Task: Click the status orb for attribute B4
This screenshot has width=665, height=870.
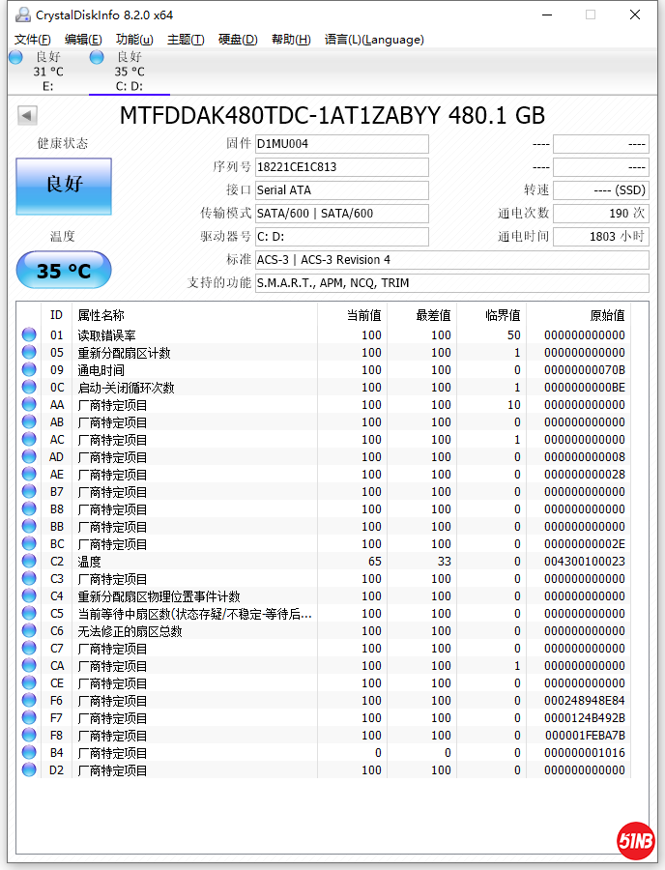Action: tap(29, 753)
